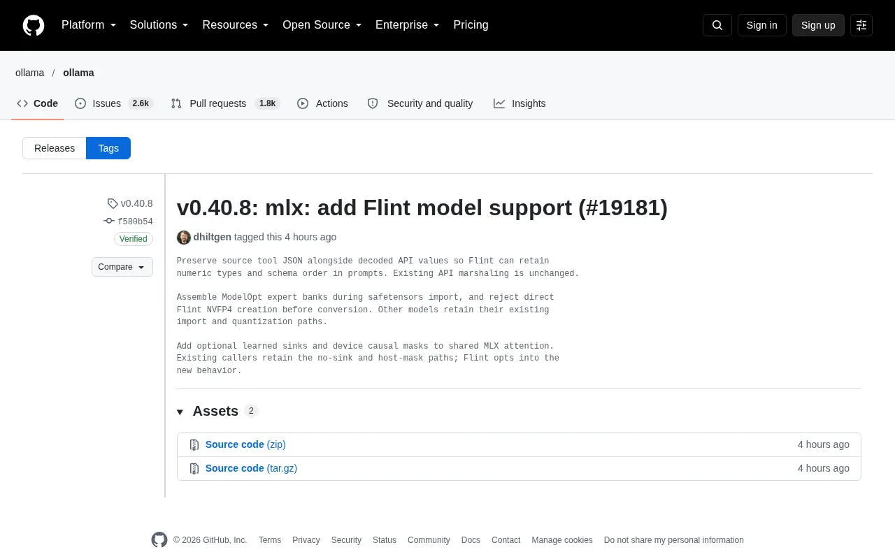
Task: Click Manage cookies in footer
Action: point(562,540)
